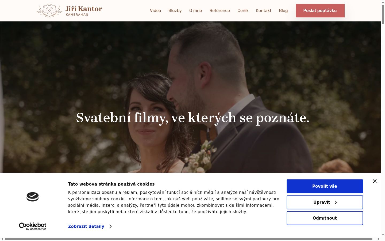The height and width of the screenshot is (241, 385).
Task: Click the scroll left arrow
Action: pyautogui.click(x=2, y=239)
